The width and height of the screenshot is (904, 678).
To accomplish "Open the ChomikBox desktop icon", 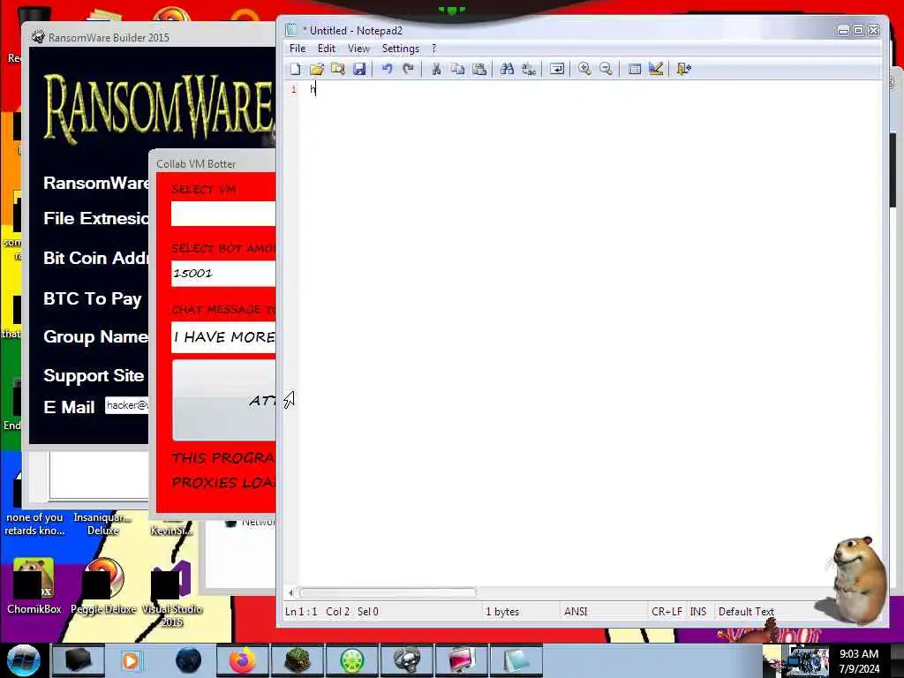I will (x=34, y=587).
